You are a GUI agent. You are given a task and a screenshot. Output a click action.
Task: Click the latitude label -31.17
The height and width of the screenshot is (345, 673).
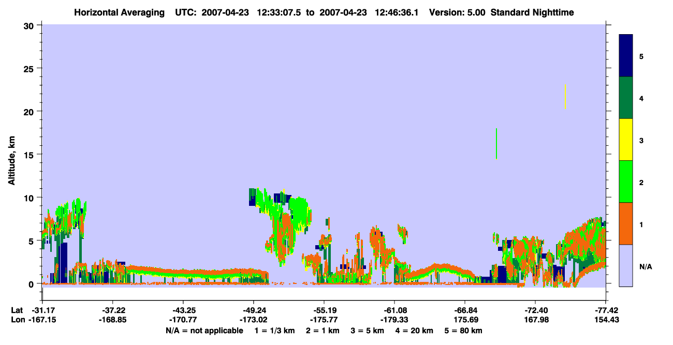click(42, 310)
